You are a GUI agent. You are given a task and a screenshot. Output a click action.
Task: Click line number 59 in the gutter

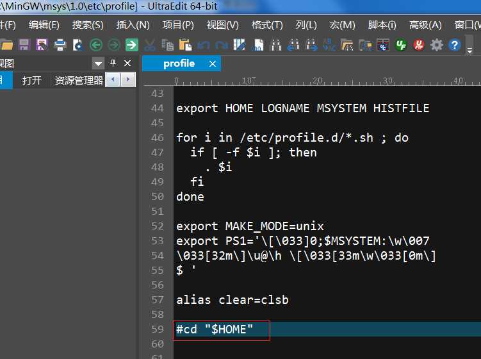(x=158, y=330)
